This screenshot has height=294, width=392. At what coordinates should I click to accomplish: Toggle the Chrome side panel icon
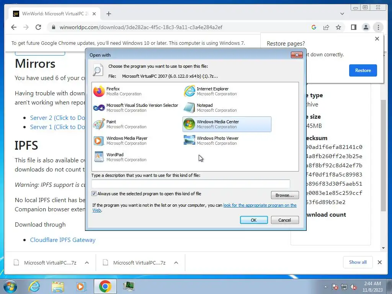coord(353,27)
